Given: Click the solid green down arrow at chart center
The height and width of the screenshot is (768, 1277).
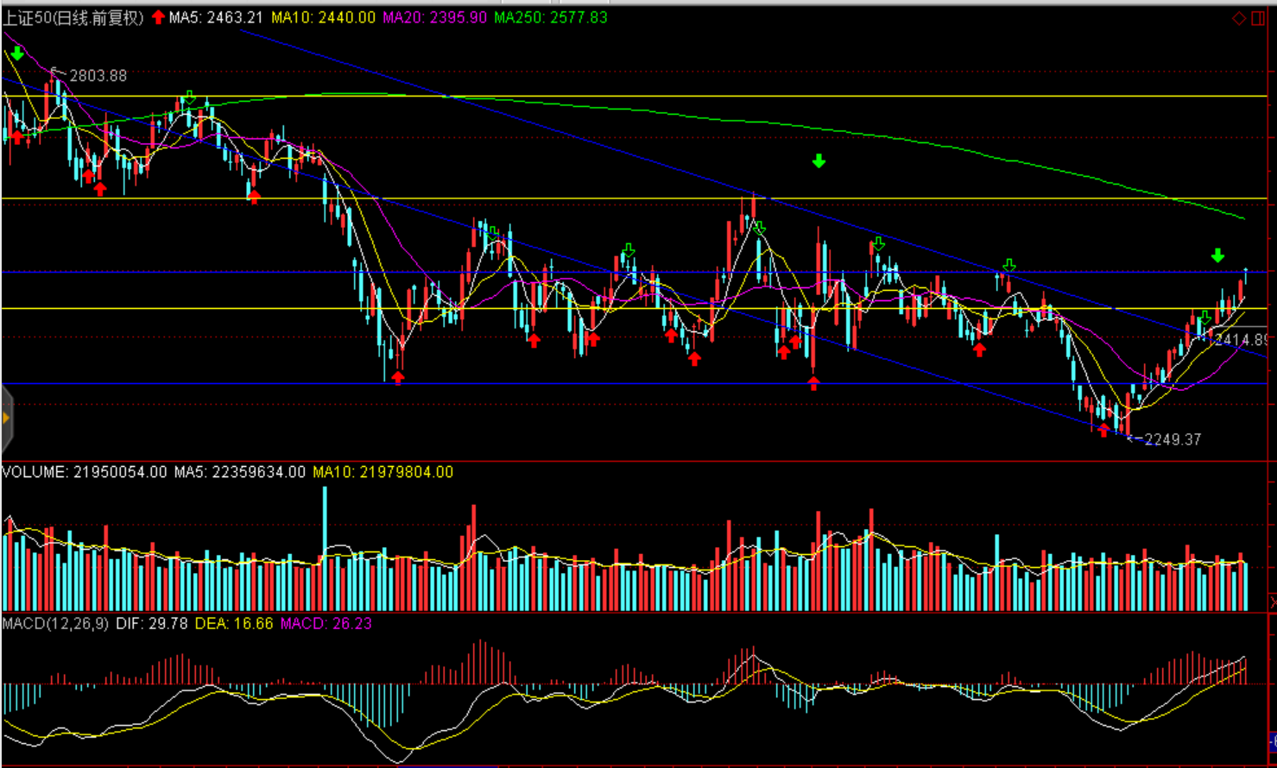Looking at the screenshot, I should pyautogui.click(x=819, y=161).
